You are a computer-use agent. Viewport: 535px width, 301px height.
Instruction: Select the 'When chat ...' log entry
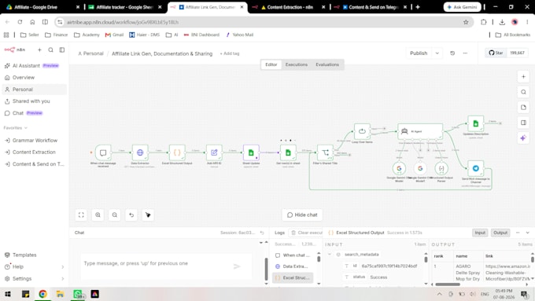pyautogui.click(x=293, y=255)
